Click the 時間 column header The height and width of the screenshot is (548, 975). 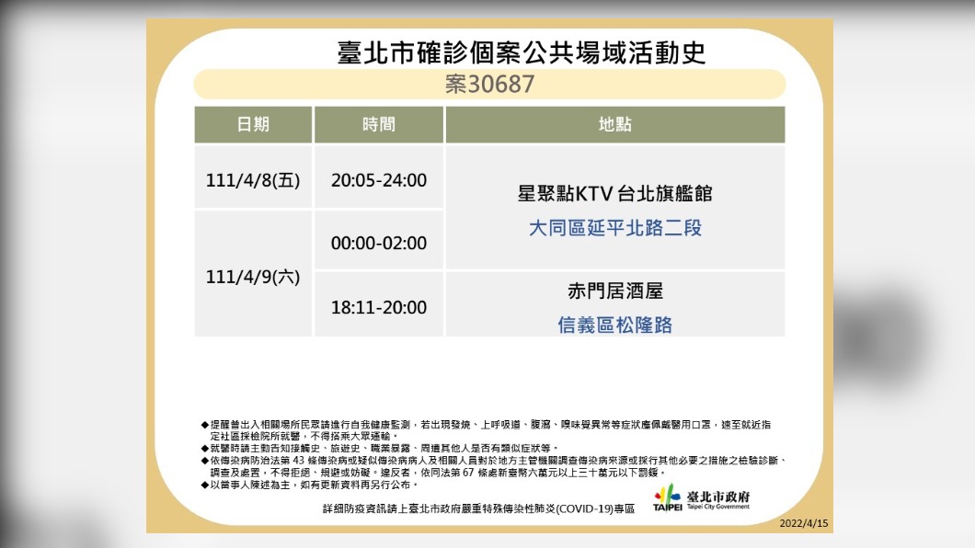tap(379, 124)
